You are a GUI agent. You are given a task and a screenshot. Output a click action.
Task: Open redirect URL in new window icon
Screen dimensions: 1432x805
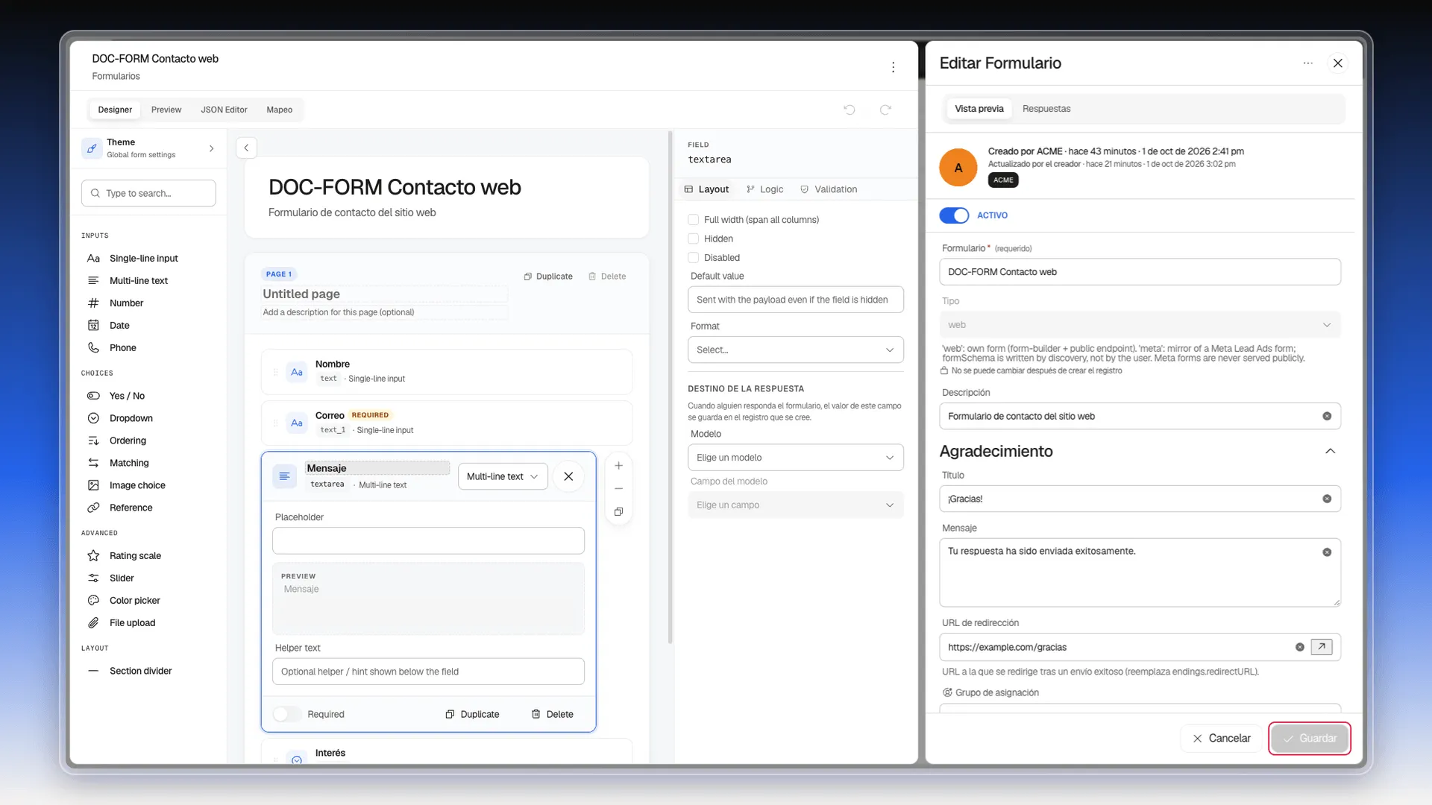1322,647
